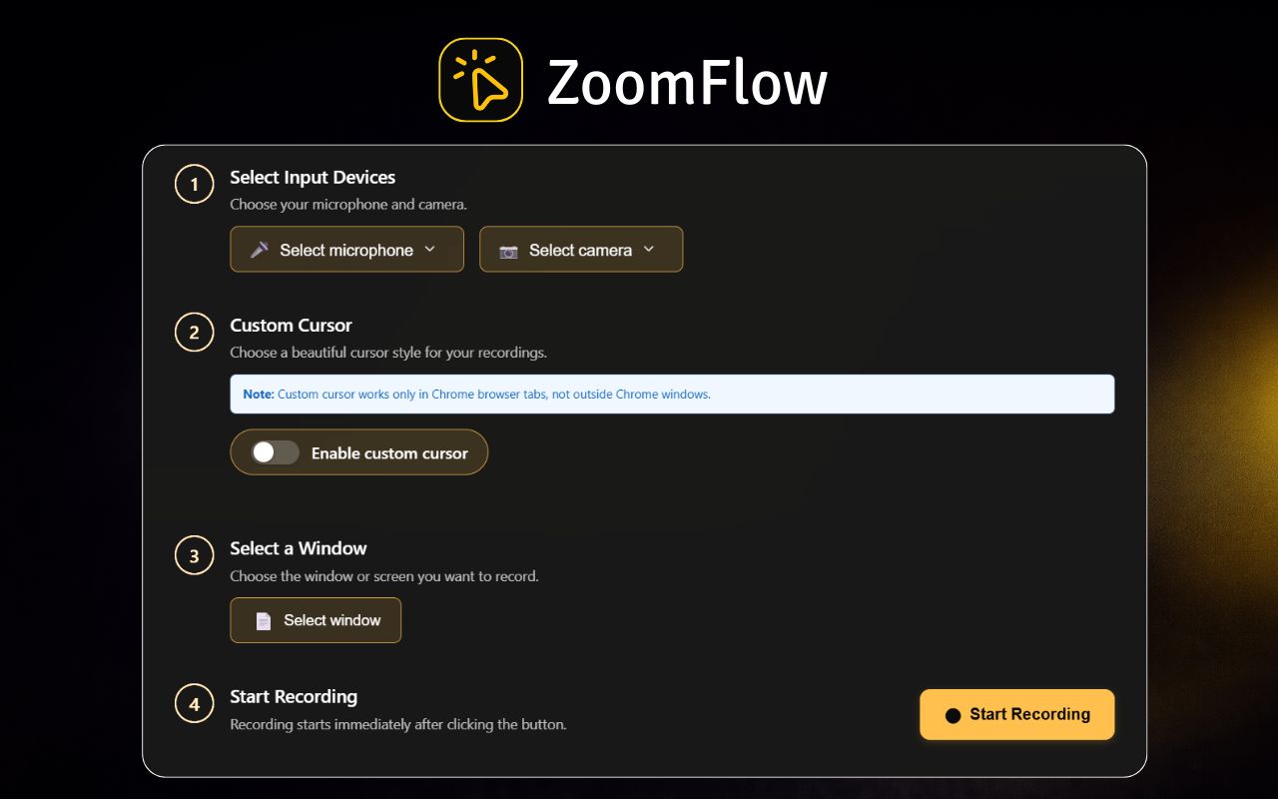Click the ZoomFlow title text
1278x799 pixels.
(687, 82)
